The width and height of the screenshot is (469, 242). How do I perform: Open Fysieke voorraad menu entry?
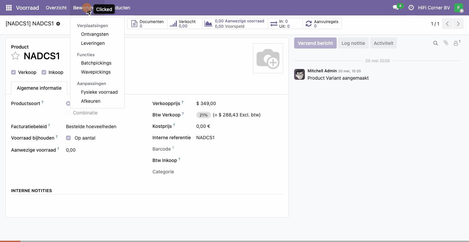99,92
